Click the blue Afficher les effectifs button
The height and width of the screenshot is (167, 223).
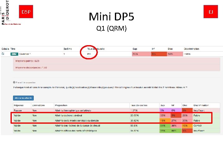coord(23,98)
